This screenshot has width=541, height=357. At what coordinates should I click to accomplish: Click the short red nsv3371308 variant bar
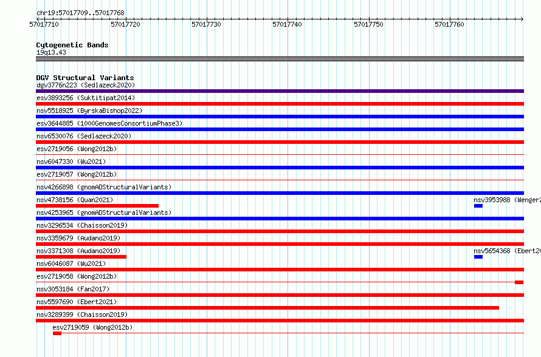click(81, 257)
